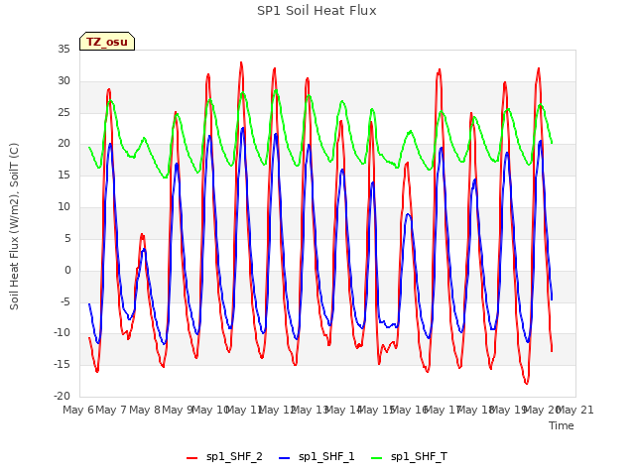
Task: Click the -10 y-axis tick label
Action: pyautogui.click(x=62, y=333)
